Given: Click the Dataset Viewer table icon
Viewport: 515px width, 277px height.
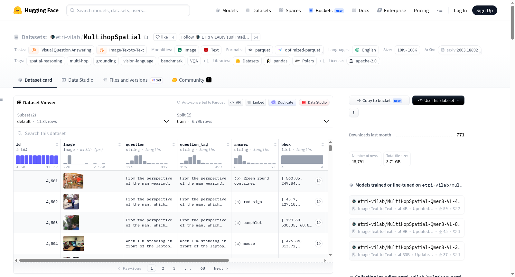Looking at the screenshot, I should click(x=19, y=102).
